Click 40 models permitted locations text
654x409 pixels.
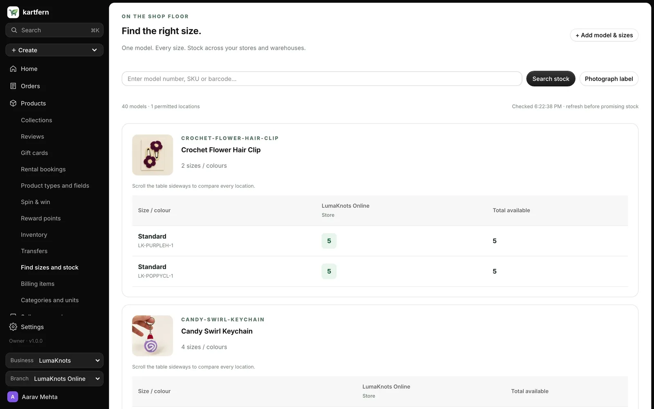161,106
